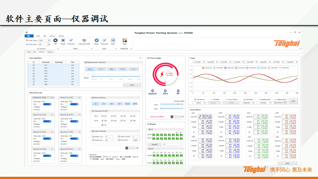Open the blue application menu button

coord(29,36)
